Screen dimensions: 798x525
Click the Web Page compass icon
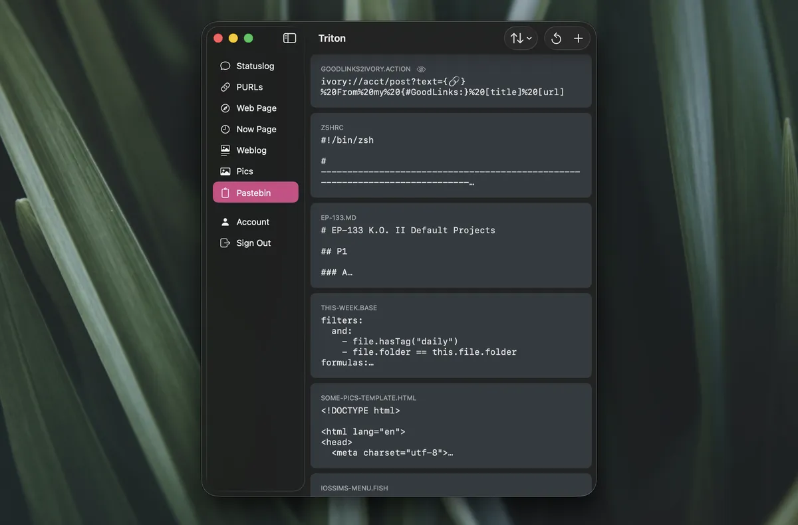tap(225, 108)
